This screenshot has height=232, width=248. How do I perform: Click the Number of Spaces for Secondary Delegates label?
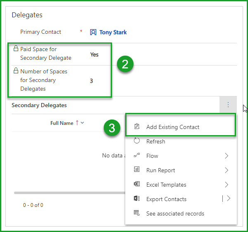(x=44, y=80)
